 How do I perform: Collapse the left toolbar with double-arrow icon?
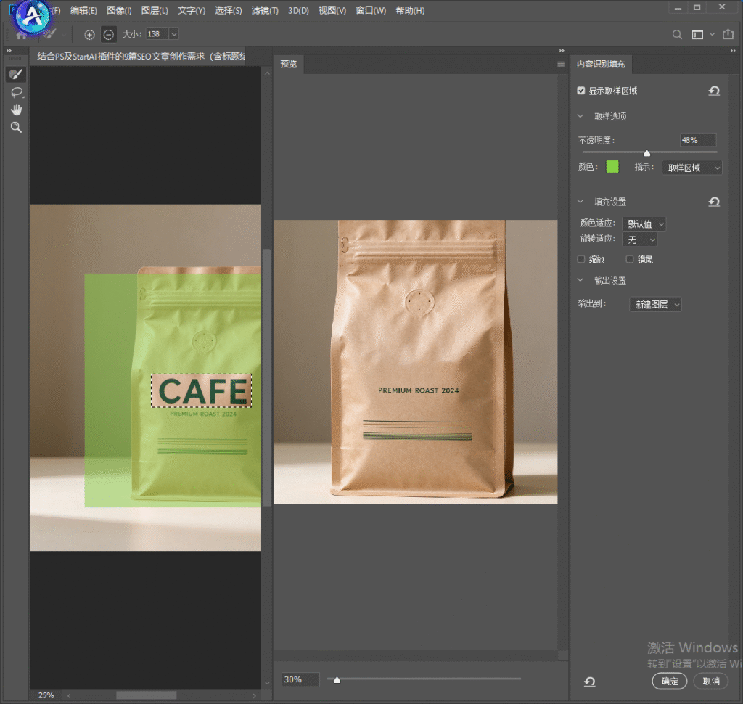click(x=9, y=51)
